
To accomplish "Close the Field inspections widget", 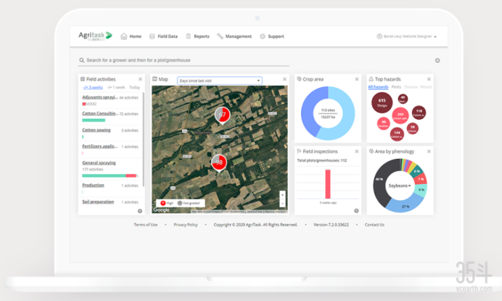I will 357,152.
